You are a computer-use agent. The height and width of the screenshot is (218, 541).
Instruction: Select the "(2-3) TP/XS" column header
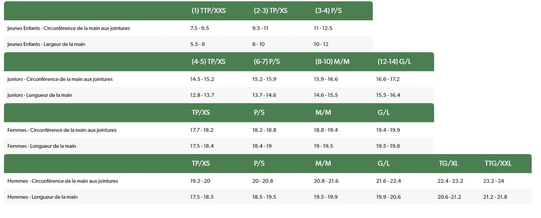(270, 11)
